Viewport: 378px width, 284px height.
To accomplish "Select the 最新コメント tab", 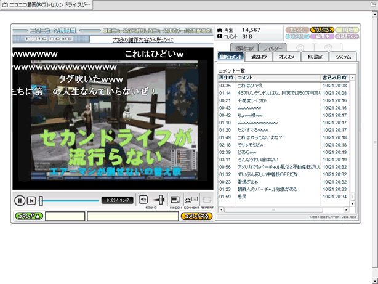I will 230,57.
